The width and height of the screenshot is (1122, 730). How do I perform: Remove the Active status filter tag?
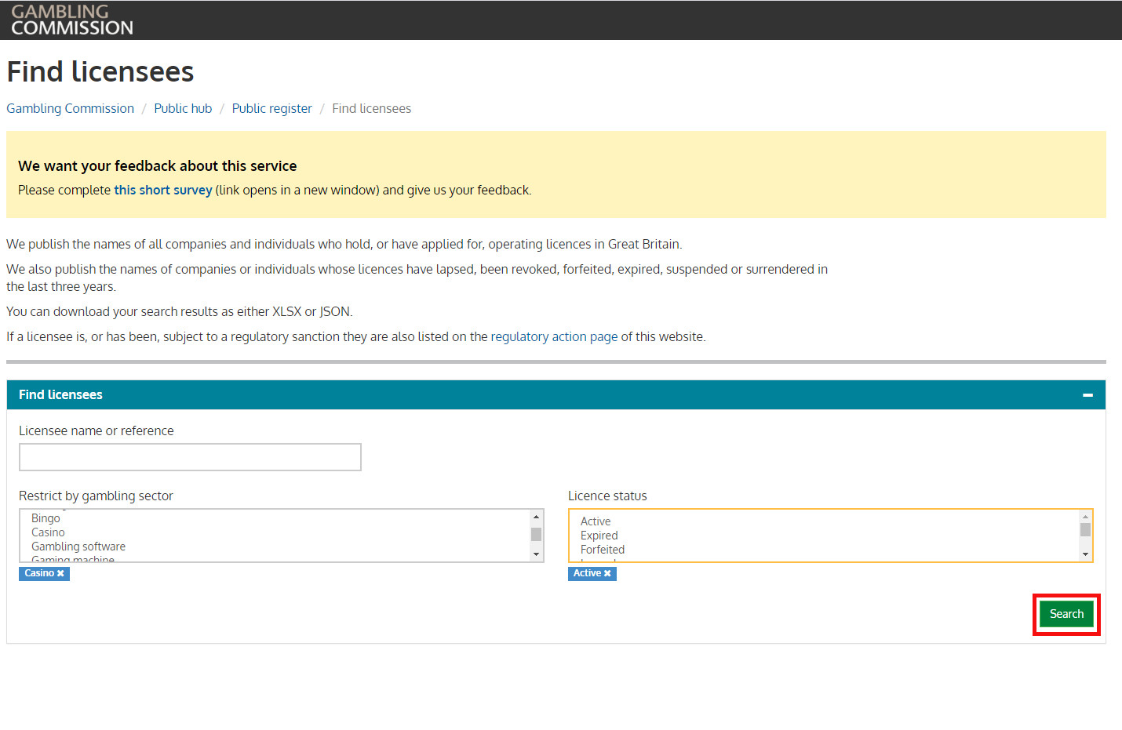(607, 574)
